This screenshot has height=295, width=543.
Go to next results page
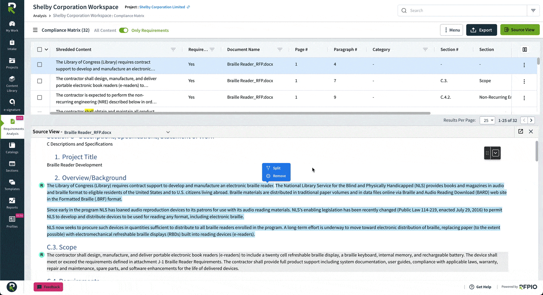click(x=531, y=120)
